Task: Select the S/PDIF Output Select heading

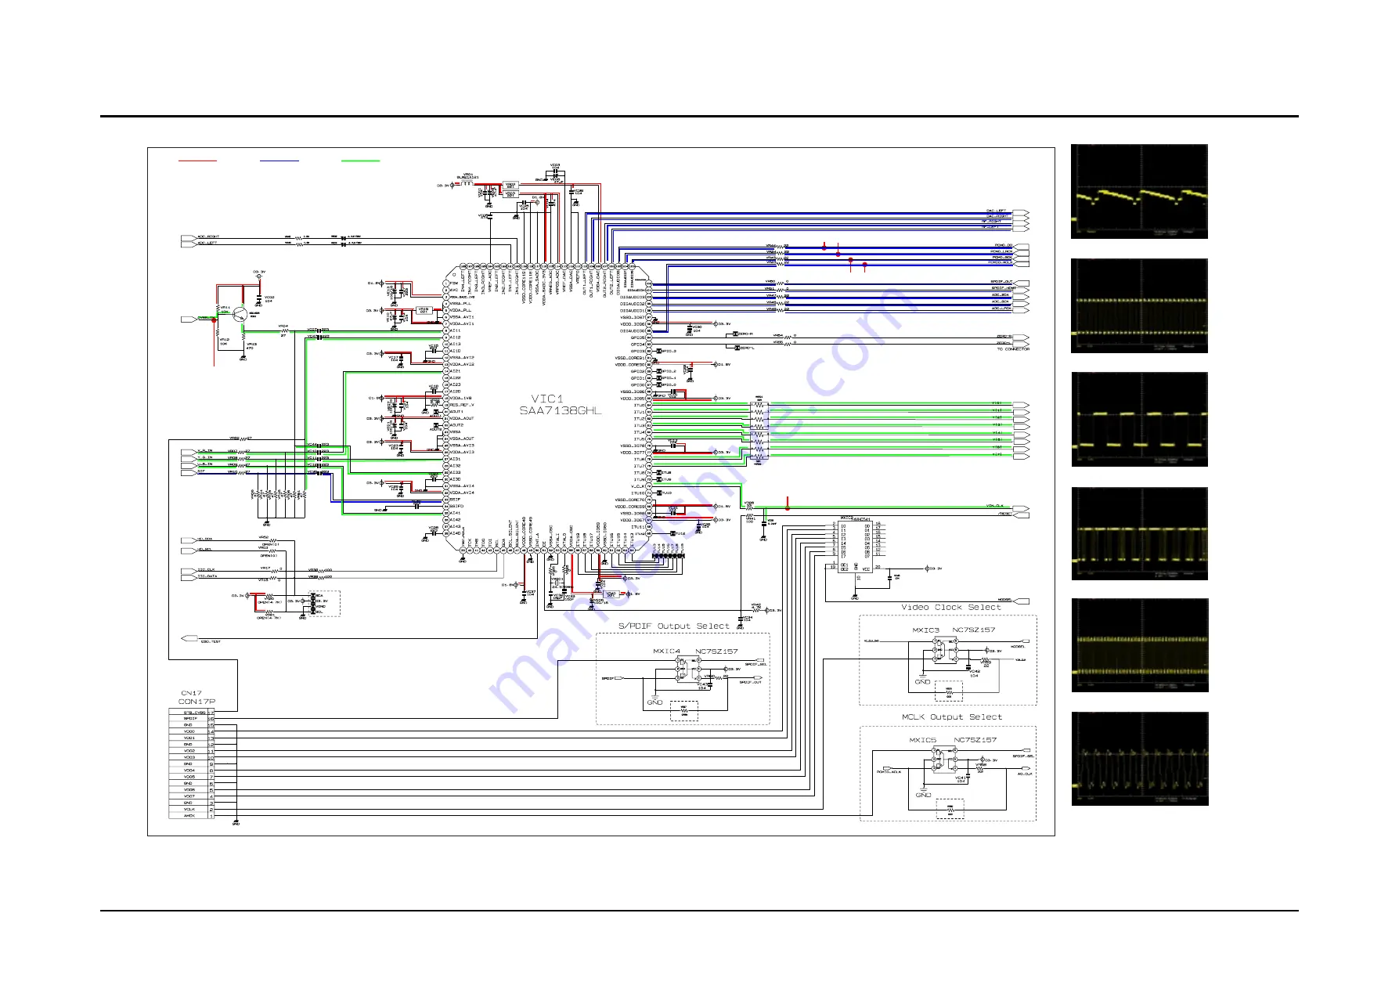Action: pyautogui.click(x=673, y=626)
